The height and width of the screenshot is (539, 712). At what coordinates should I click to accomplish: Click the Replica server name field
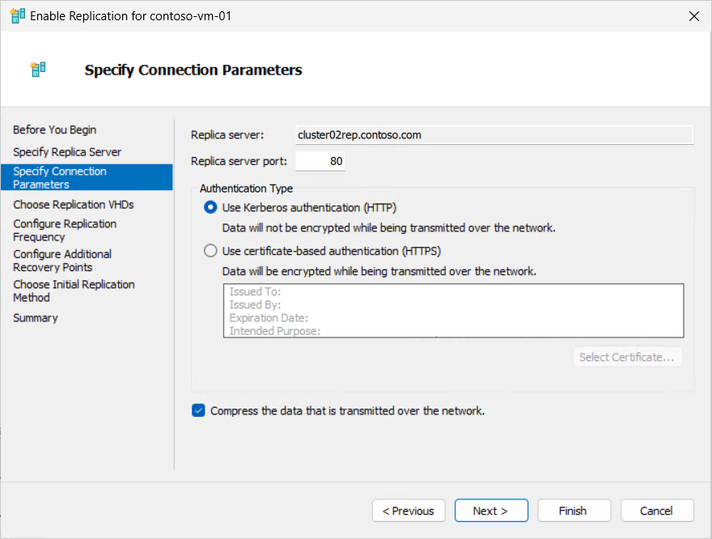492,135
